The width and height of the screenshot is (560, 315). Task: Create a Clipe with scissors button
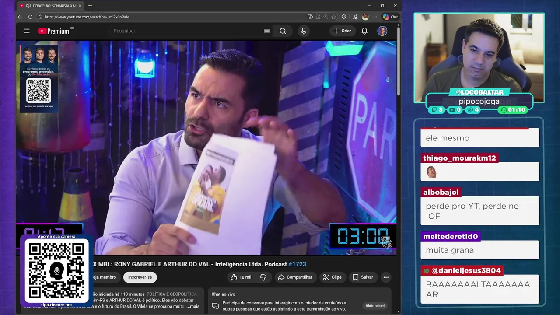pyautogui.click(x=332, y=277)
